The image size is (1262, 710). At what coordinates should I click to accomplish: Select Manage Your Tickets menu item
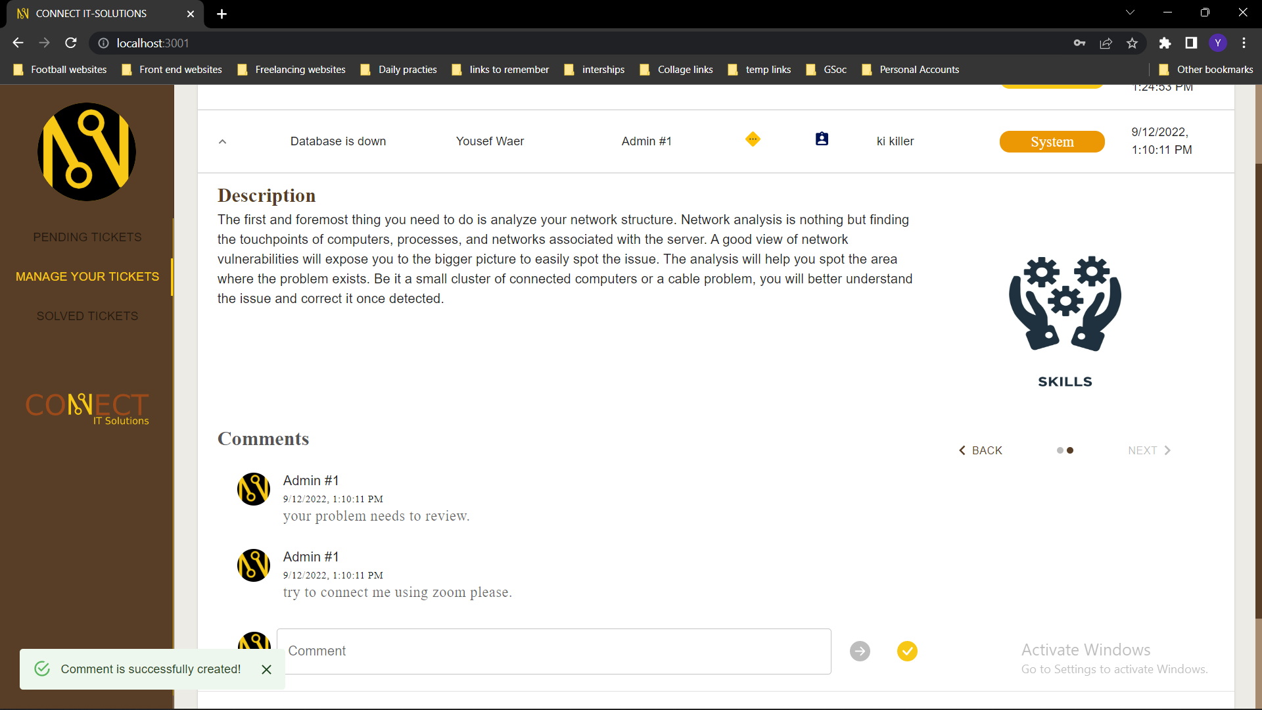pos(87,277)
